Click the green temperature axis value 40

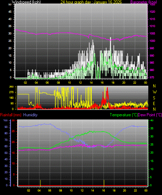152,120
